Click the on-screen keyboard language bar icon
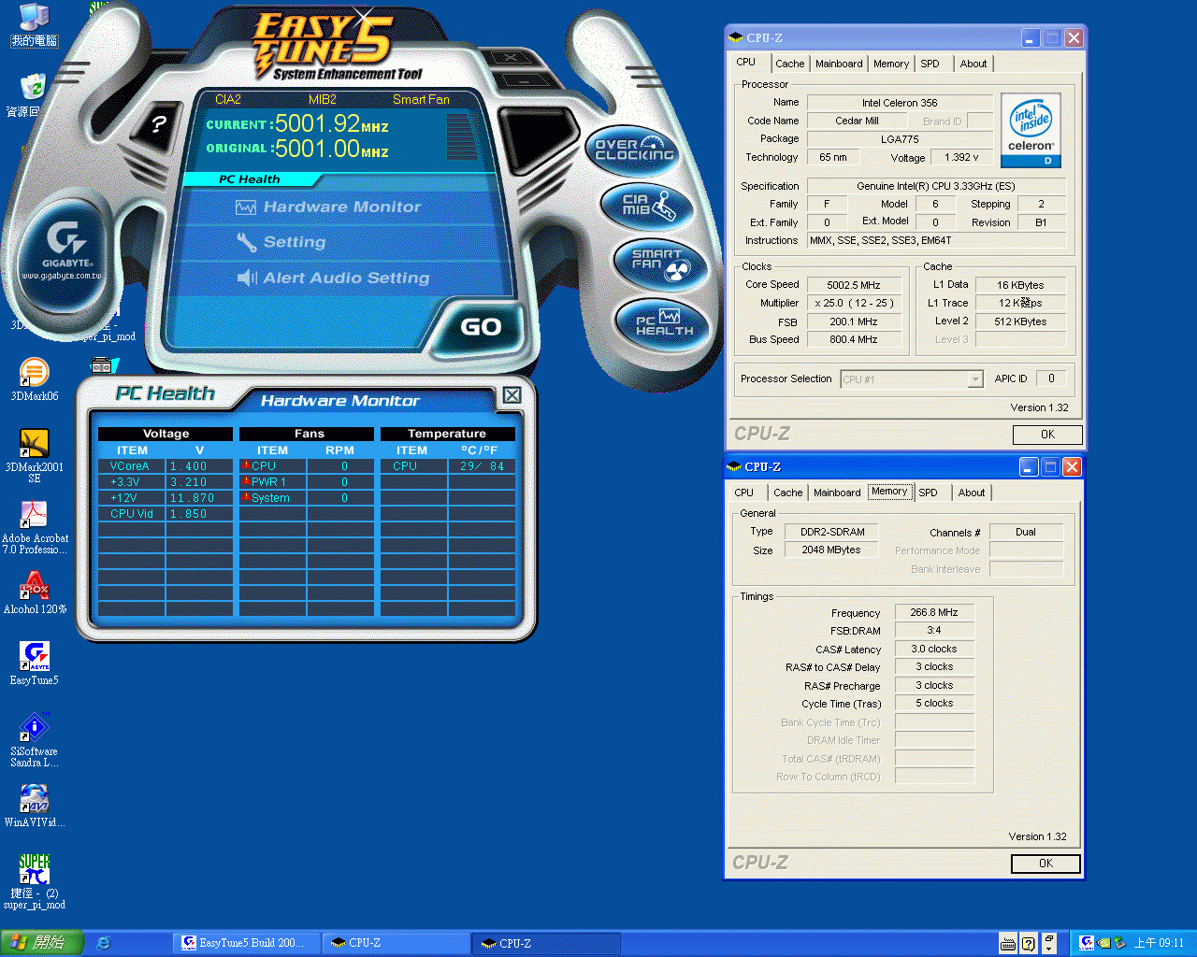Image resolution: width=1197 pixels, height=957 pixels. coord(1008,943)
